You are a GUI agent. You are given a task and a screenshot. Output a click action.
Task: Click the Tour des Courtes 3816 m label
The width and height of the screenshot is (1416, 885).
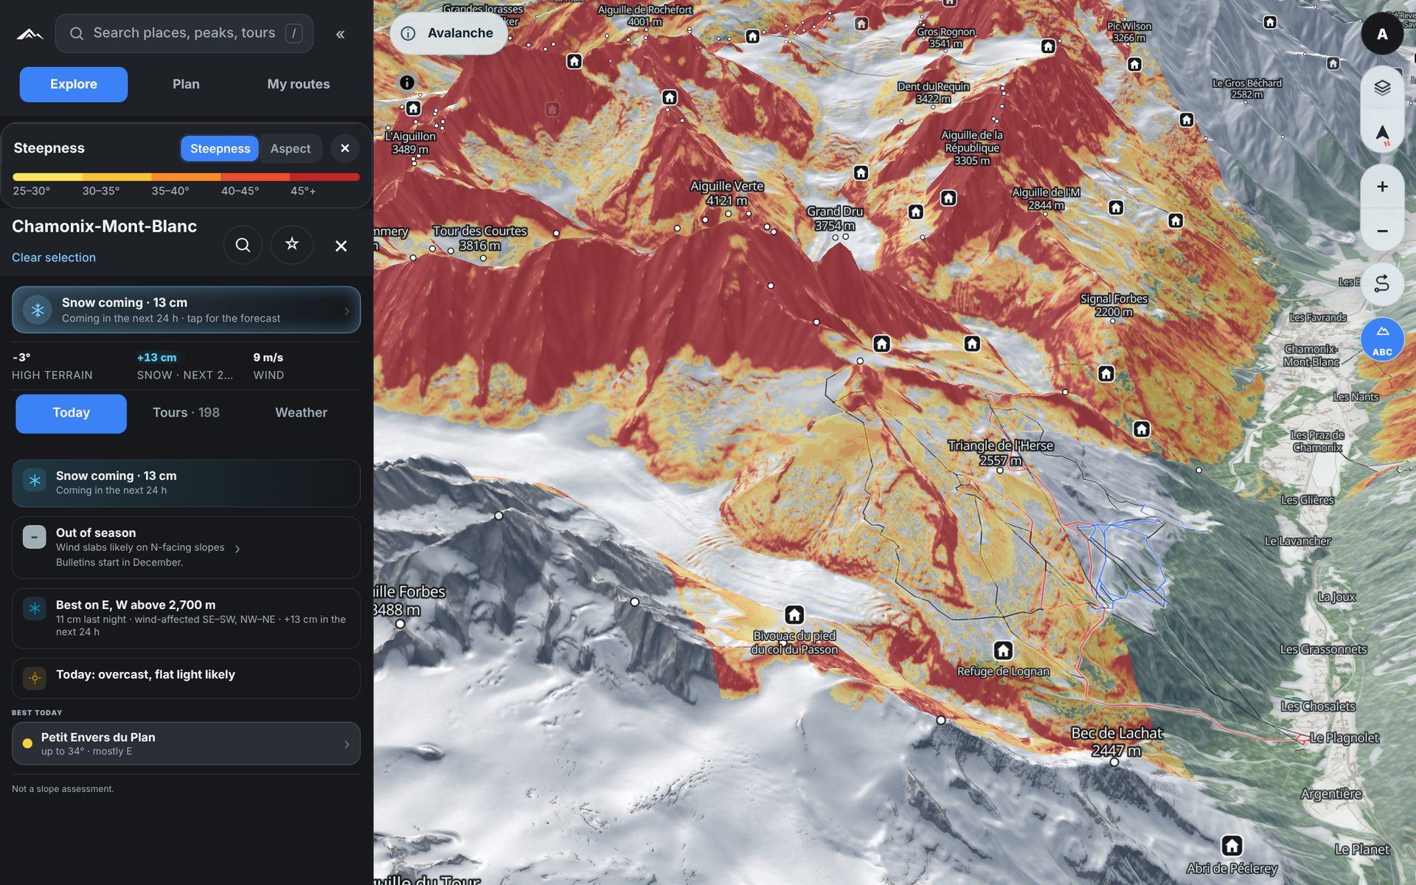pyautogui.click(x=479, y=238)
